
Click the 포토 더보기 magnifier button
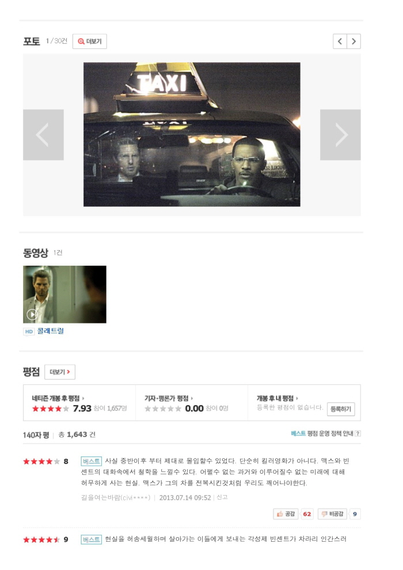90,41
